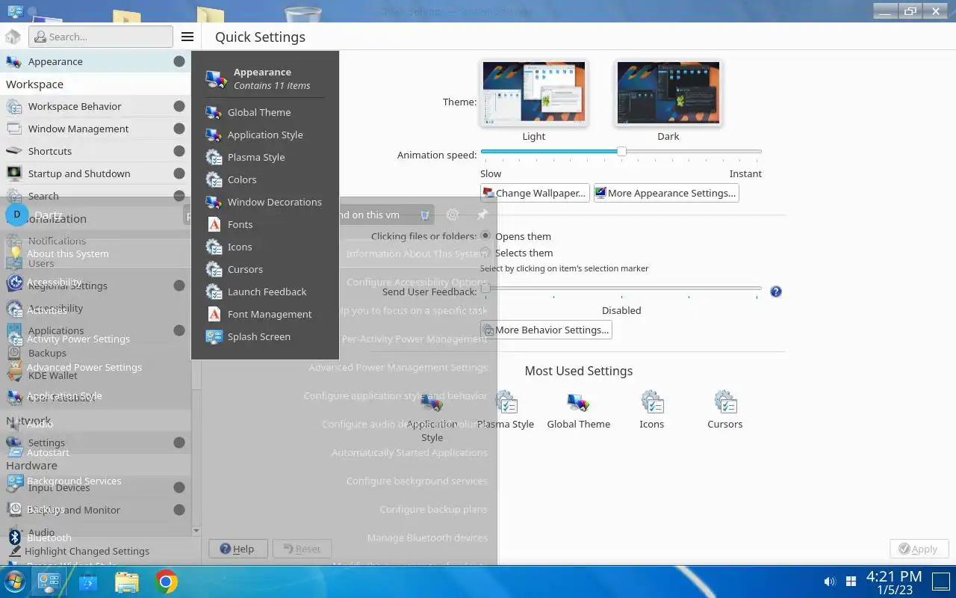The height and width of the screenshot is (598, 956).
Task: Open Splash Screen in the Appearance submenu
Action: 265,336
